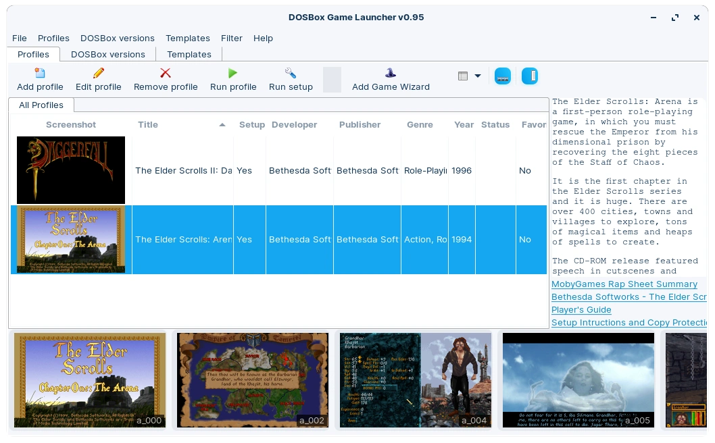Open the view mode dropdown arrow
Screen dimensions: 715x443
pyautogui.click(x=478, y=76)
